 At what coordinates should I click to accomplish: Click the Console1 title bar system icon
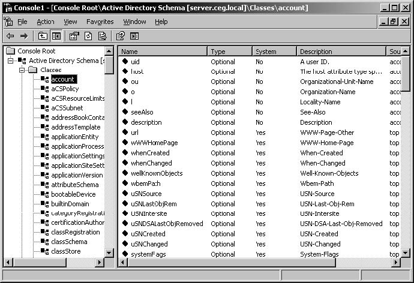(8, 8)
